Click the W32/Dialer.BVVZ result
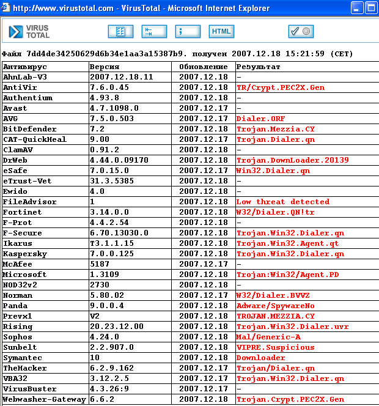The height and width of the screenshot is (406, 379). [x=273, y=295]
